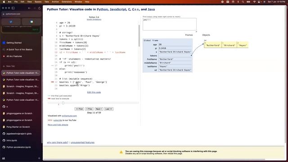Click the subscribe to YouTube link
Screen dimensions: 288x162
58,120
